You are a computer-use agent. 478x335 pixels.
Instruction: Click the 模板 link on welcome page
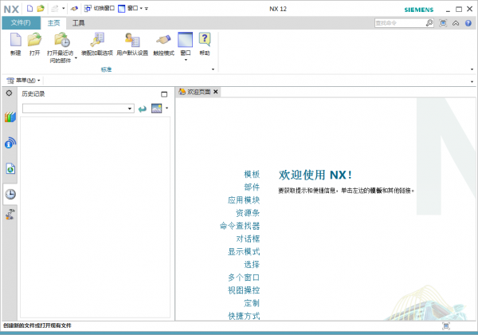(252, 174)
